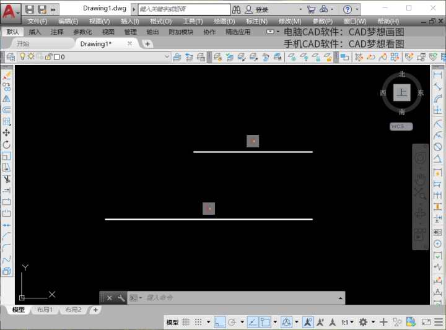Choose the Move tool
The height and width of the screenshot is (330, 446).
tap(7, 132)
